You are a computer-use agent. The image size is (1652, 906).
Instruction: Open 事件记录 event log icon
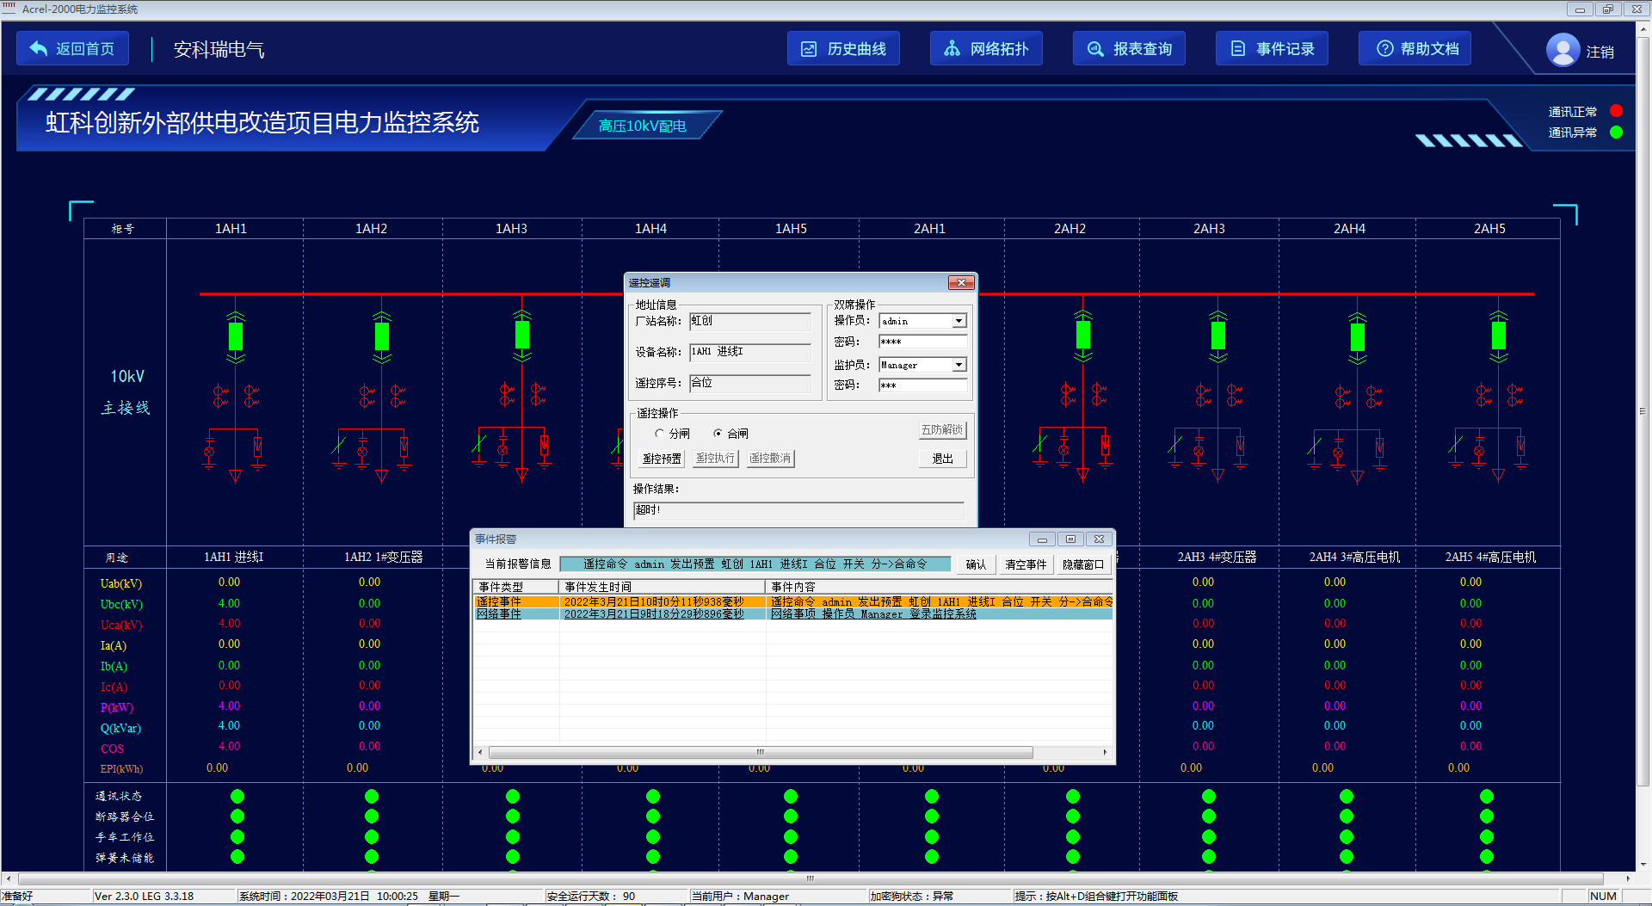click(1237, 49)
